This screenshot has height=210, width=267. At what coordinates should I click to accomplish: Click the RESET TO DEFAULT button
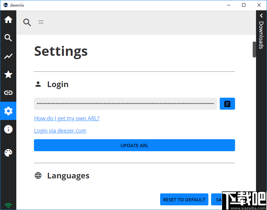coord(184,199)
